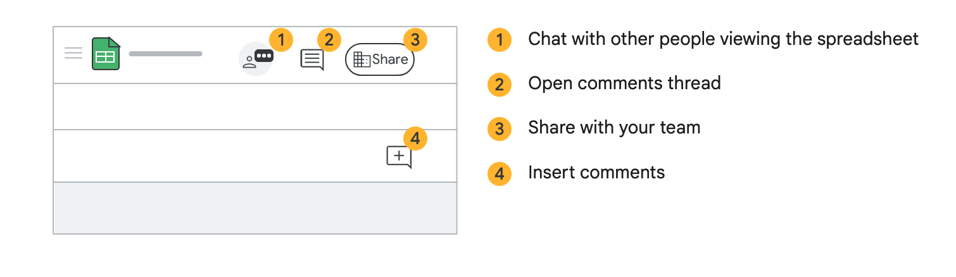Image resolution: width=956 pixels, height=277 pixels.
Task: Click legend badge 1 next to Chat description
Action: [x=500, y=40]
